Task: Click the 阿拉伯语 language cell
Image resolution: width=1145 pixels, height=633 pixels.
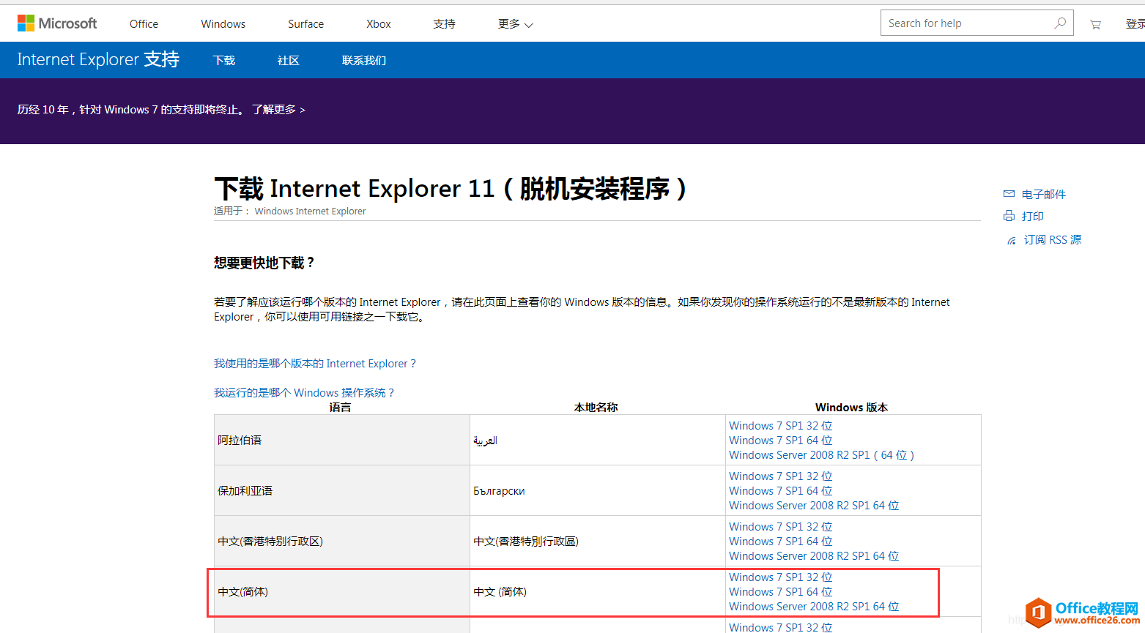Action: (342, 440)
